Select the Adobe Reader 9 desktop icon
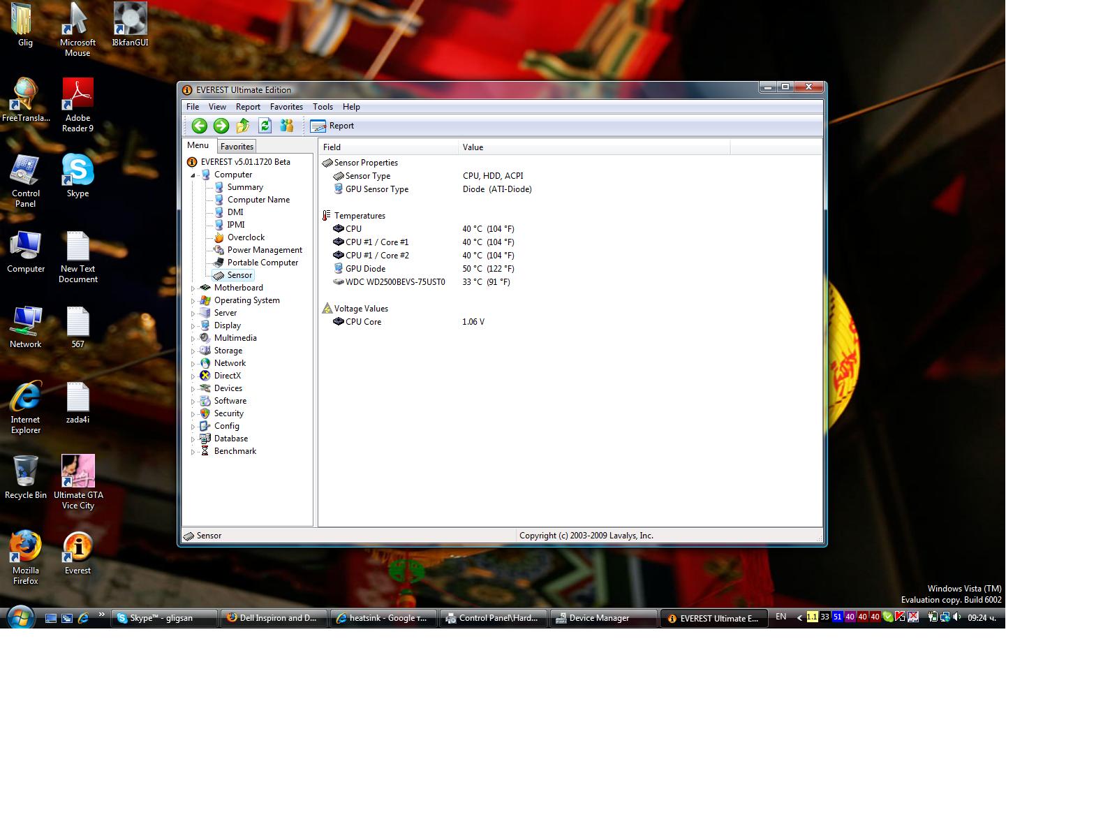 tap(77, 105)
